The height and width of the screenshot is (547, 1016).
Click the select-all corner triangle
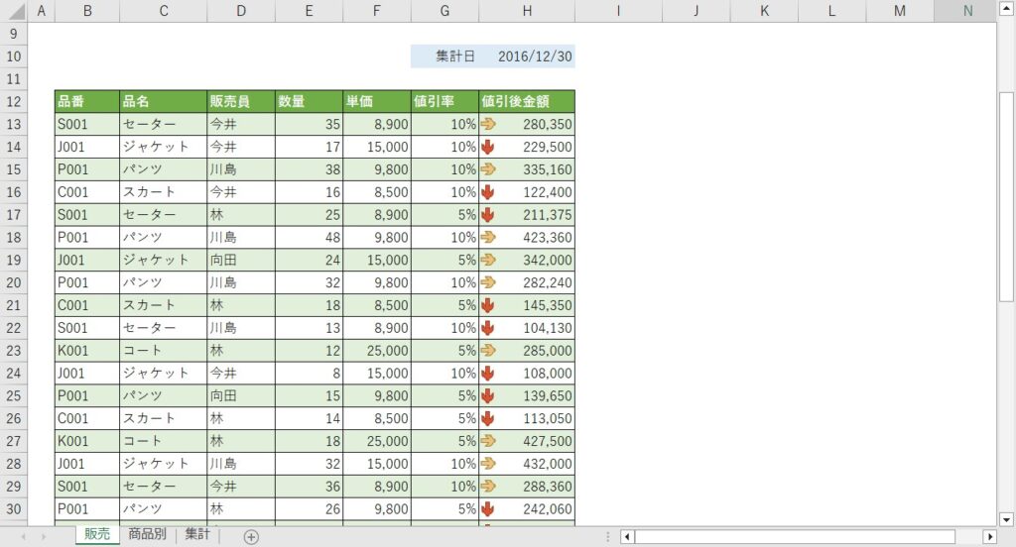click(x=14, y=11)
